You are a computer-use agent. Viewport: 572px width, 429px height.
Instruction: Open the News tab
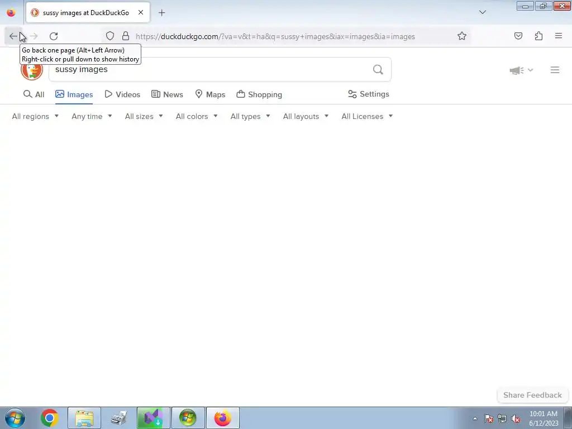tap(167, 94)
